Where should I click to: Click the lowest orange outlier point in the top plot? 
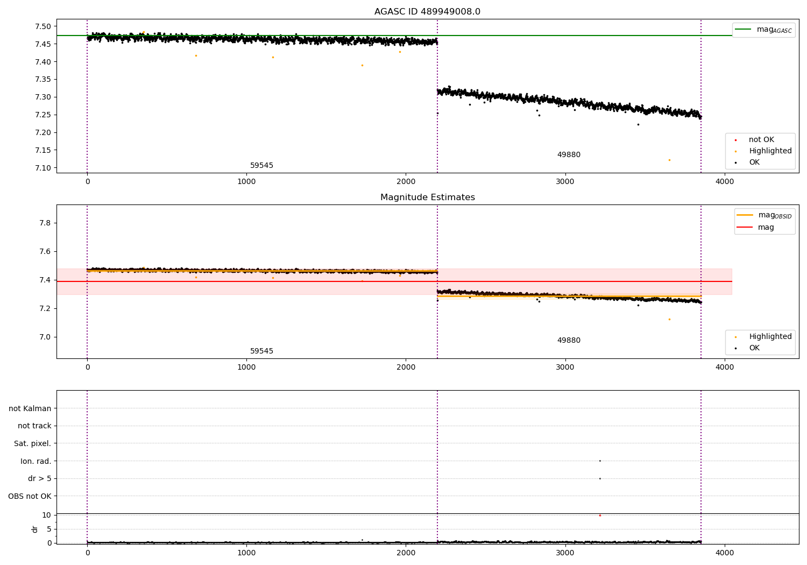pyautogui.click(x=669, y=160)
